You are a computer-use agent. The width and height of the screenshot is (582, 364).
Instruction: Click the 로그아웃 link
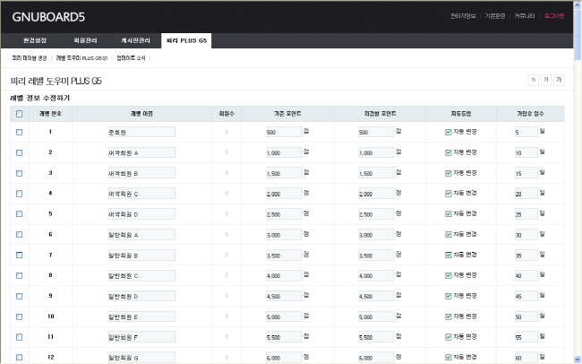click(x=554, y=15)
